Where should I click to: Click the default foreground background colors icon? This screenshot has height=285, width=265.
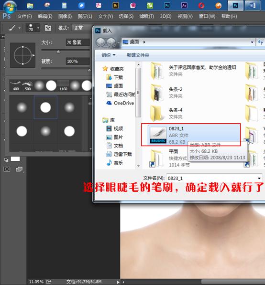point(6,160)
